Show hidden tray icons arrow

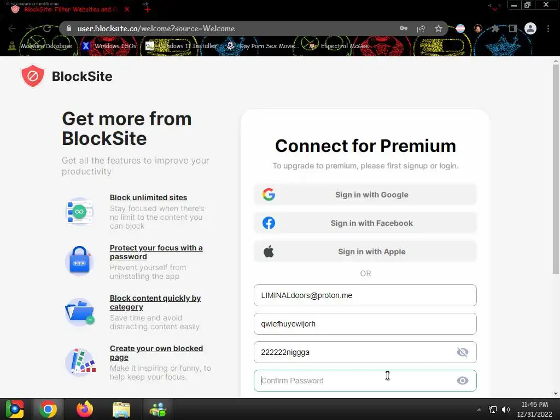point(479,410)
